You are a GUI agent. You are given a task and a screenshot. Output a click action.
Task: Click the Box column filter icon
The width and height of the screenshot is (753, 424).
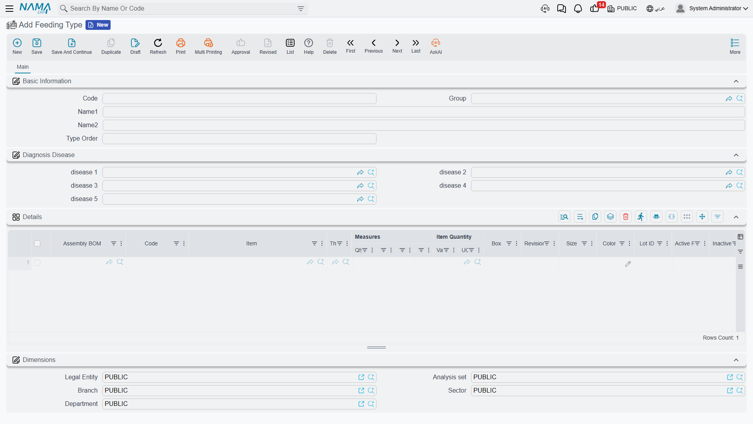click(x=509, y=243)
